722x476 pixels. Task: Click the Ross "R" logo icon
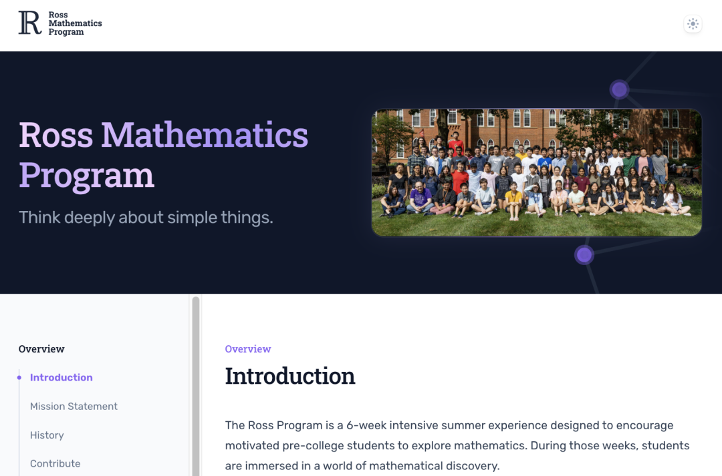click(30, 23)
